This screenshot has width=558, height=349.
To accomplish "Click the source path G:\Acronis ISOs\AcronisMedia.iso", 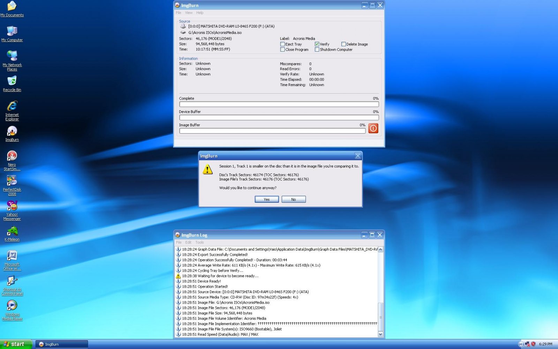I will pyautogui.click(x=215, y=32).
